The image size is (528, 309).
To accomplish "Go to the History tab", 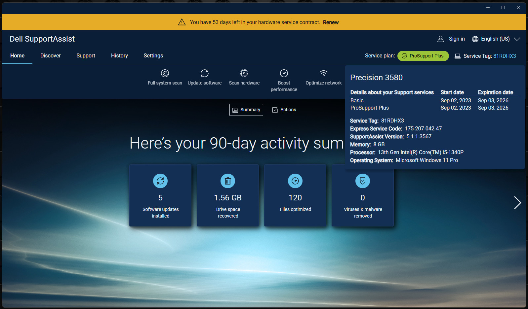I will tap(119, 56).
